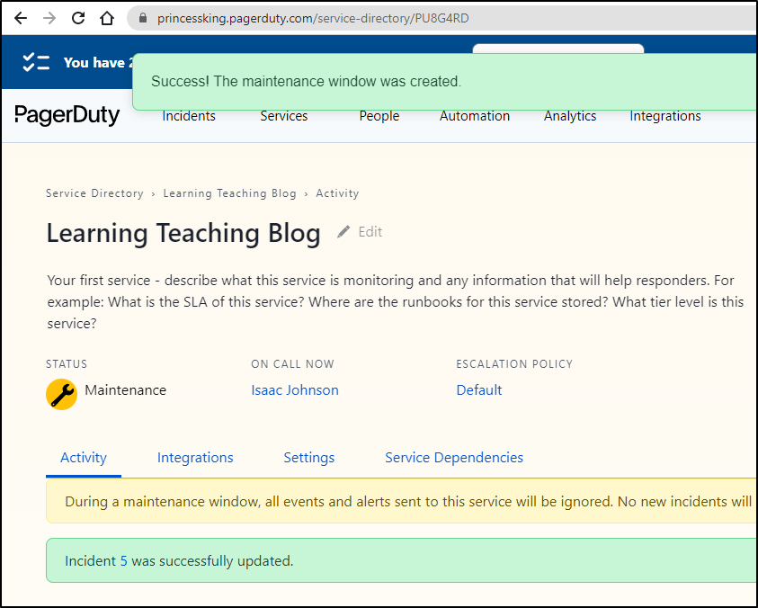Open the Automation menu

point(475,116)
